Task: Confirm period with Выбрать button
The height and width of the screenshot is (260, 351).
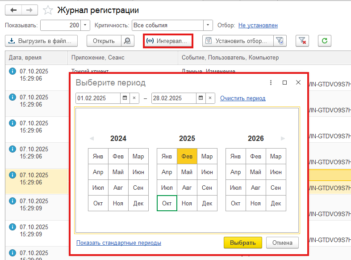Action: (243, 243)
